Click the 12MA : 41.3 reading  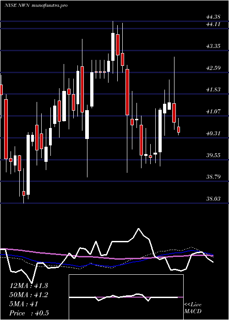(x=29, y=286)
